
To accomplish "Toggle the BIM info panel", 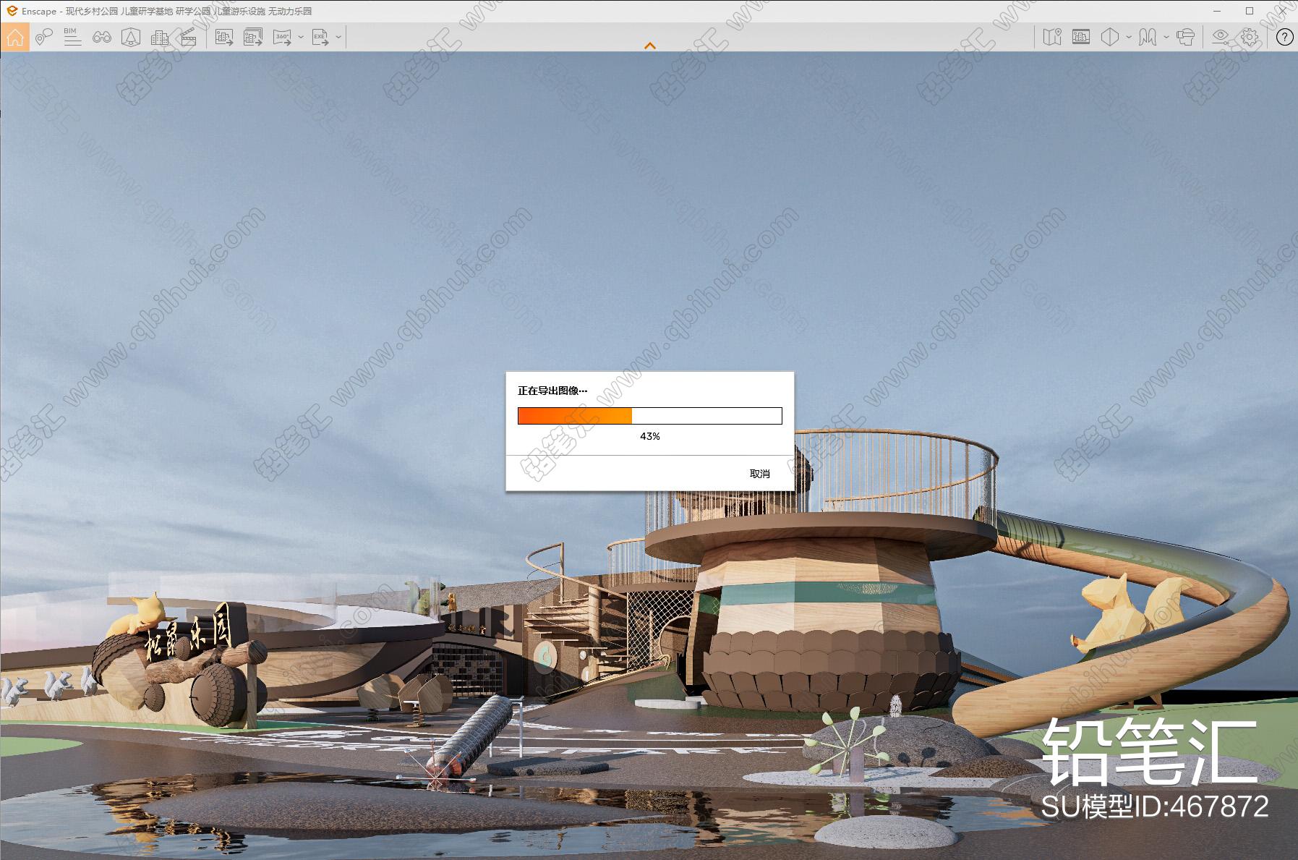I will [72, 36].
